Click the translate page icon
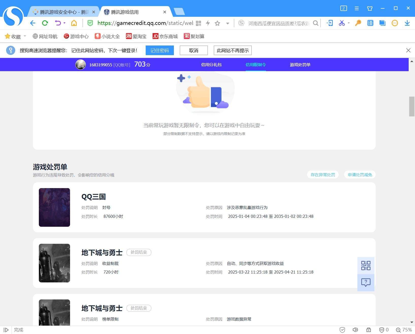Image resolution: width=415 pixels, height=334 pixels. tap(370, 23)
